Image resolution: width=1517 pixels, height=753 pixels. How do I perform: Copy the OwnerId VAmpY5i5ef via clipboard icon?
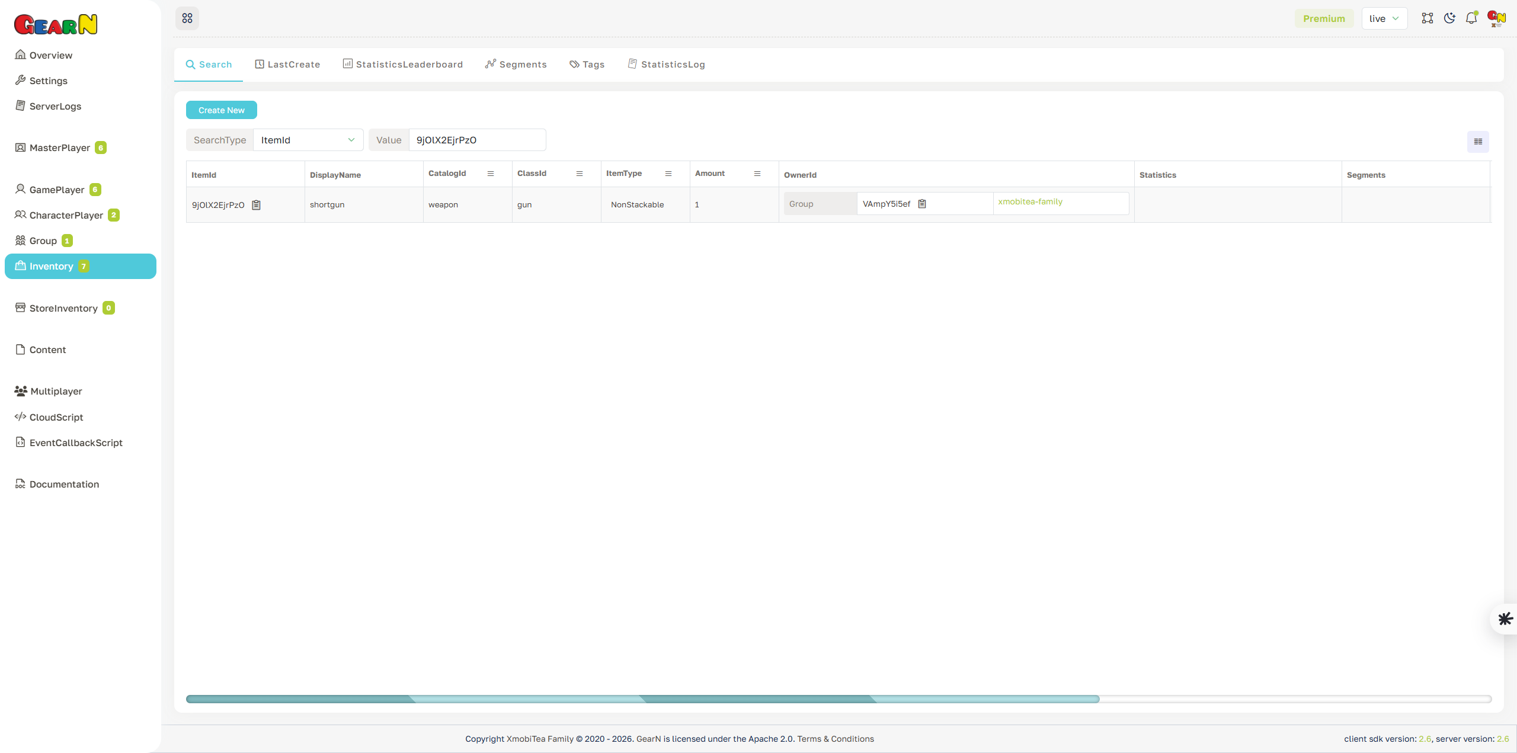(x=923, y=203)
